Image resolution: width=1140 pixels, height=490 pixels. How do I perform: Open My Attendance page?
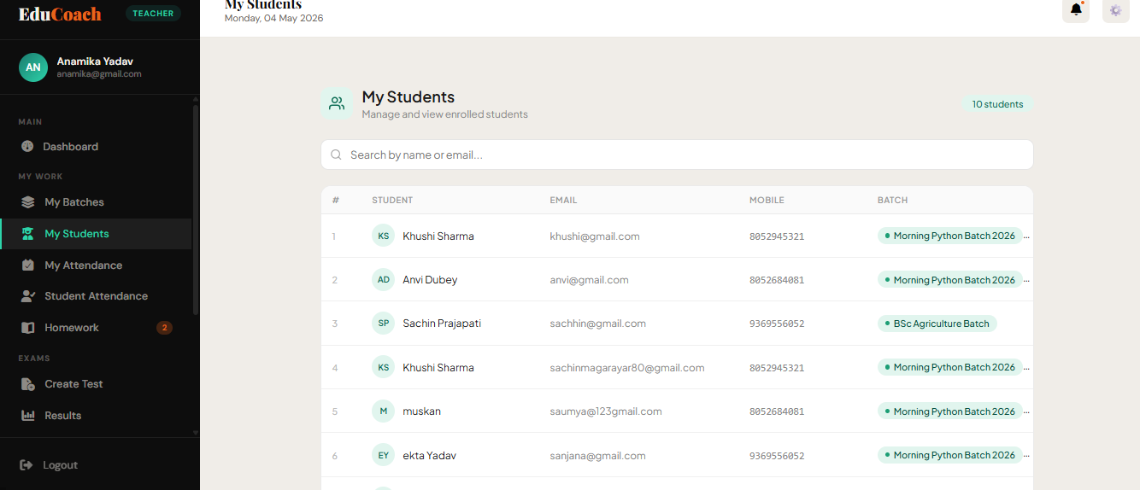(96, 265)
